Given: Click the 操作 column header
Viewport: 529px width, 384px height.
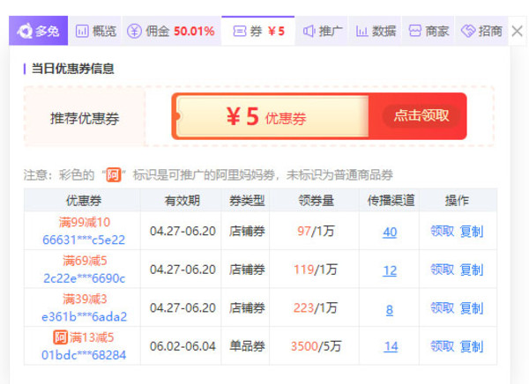Looking at the screenshot, I should tap(457, 201).
